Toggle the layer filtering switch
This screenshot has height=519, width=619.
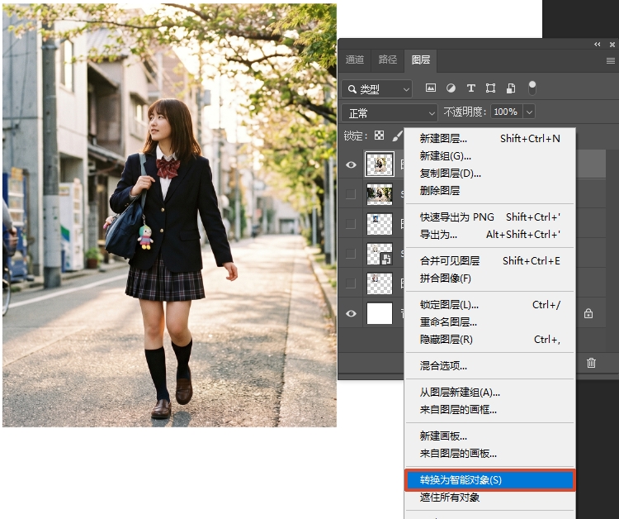coord(532,87)
